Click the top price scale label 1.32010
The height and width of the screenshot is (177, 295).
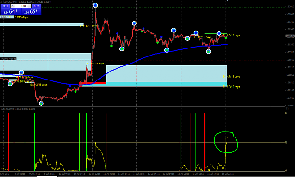point(290,7)
